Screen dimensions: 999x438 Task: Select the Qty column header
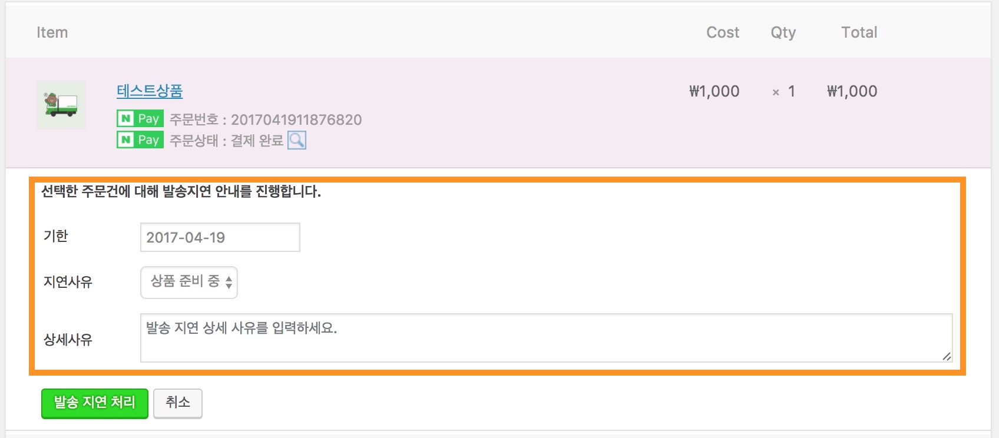point(783,33)
